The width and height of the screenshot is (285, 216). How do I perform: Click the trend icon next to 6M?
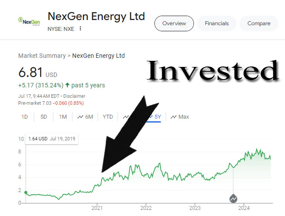[x=80, y=117]
